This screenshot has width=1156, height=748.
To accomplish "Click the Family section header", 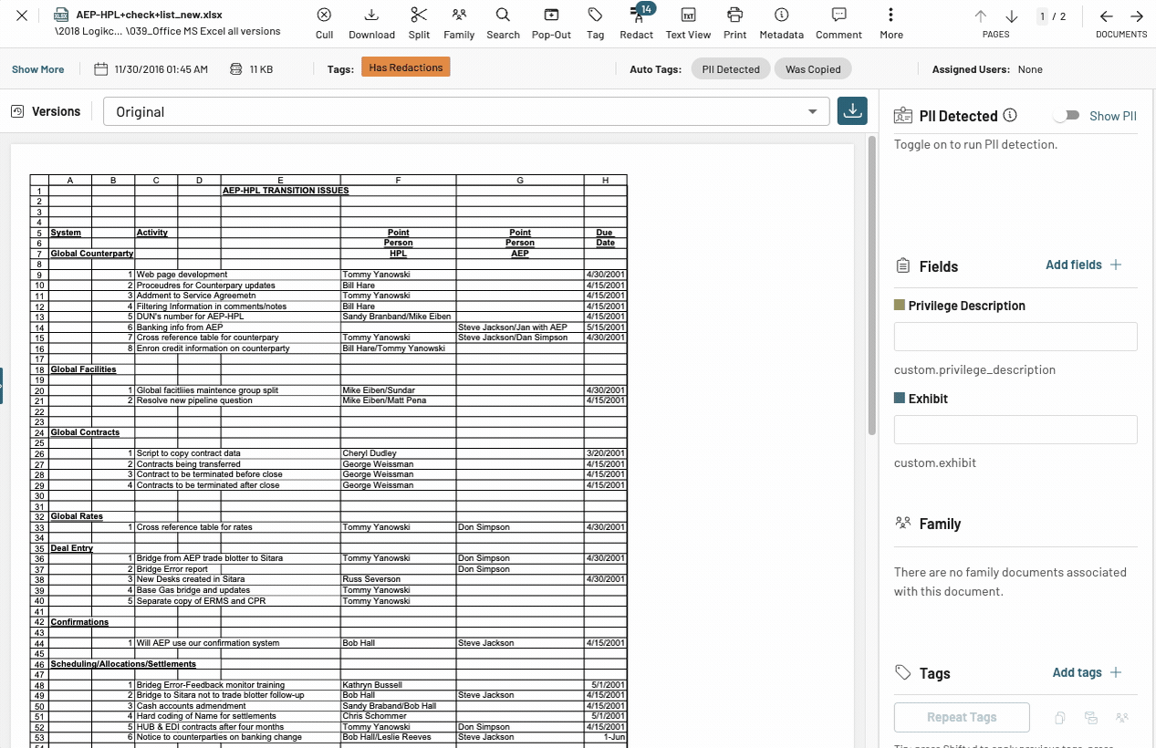I will pyautogui.click(x=940, y=524).
